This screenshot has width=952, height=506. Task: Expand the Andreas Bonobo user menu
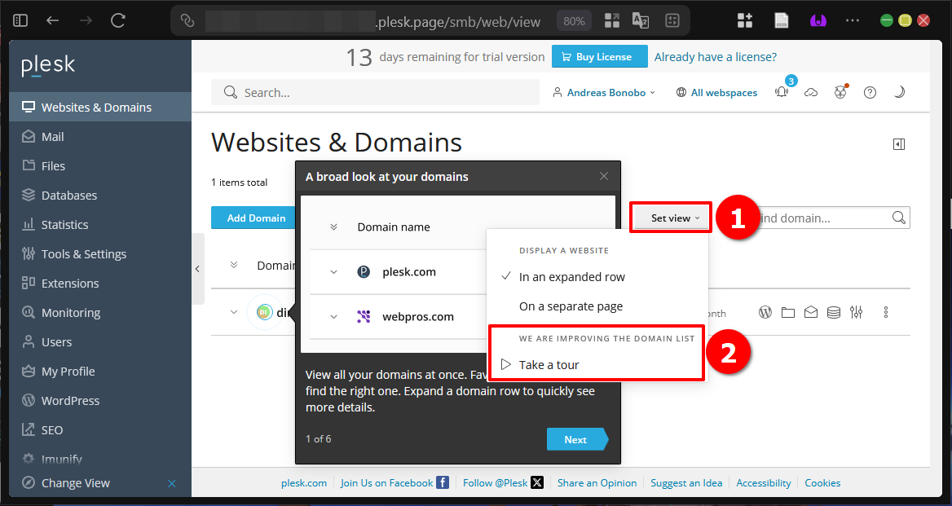[605, 93]
